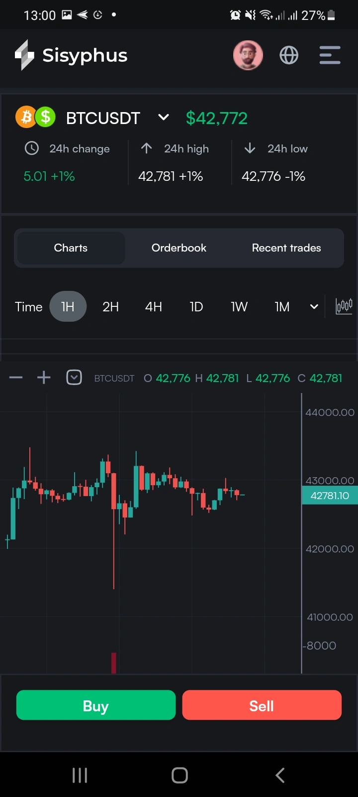Screen dimensions: 358x797
Task: Tap Android recent apps navigation icon
Action: pos(80,775)
